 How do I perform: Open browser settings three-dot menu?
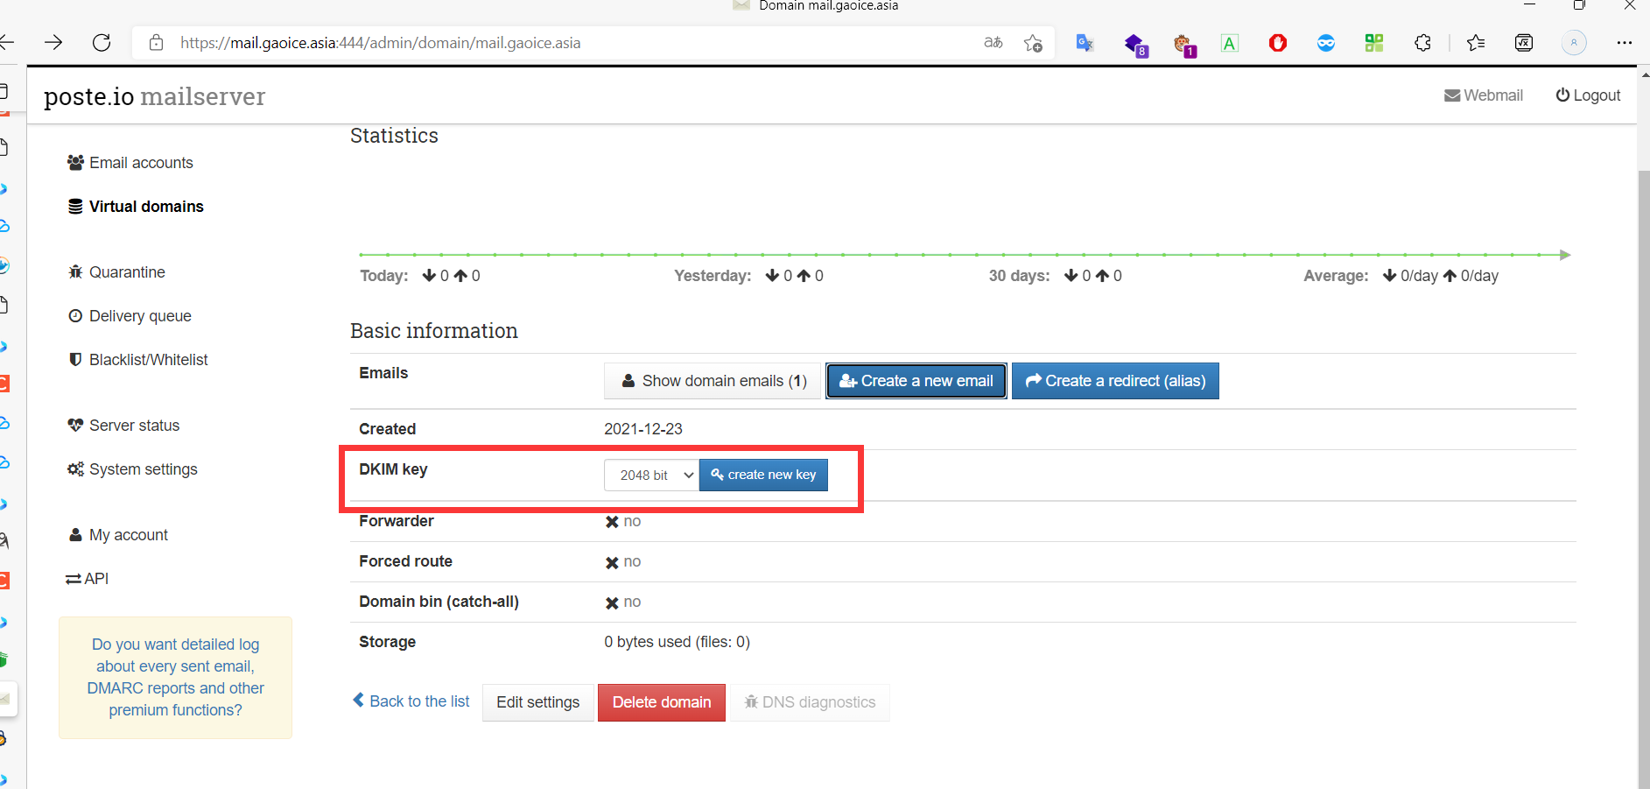pos(1624,43)
